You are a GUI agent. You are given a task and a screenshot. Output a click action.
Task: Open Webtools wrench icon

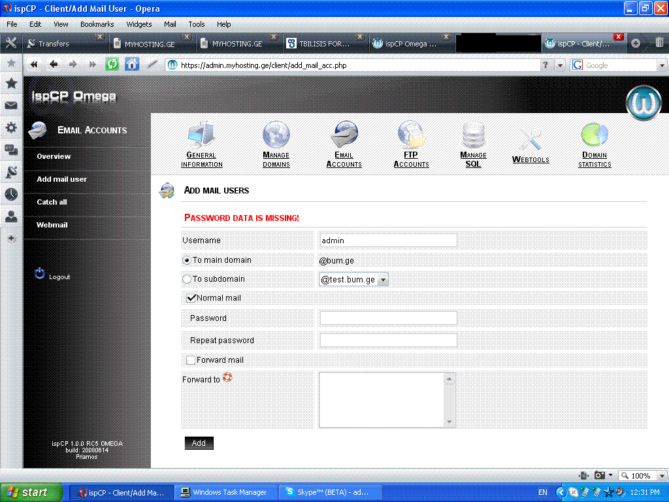point(530,139)
